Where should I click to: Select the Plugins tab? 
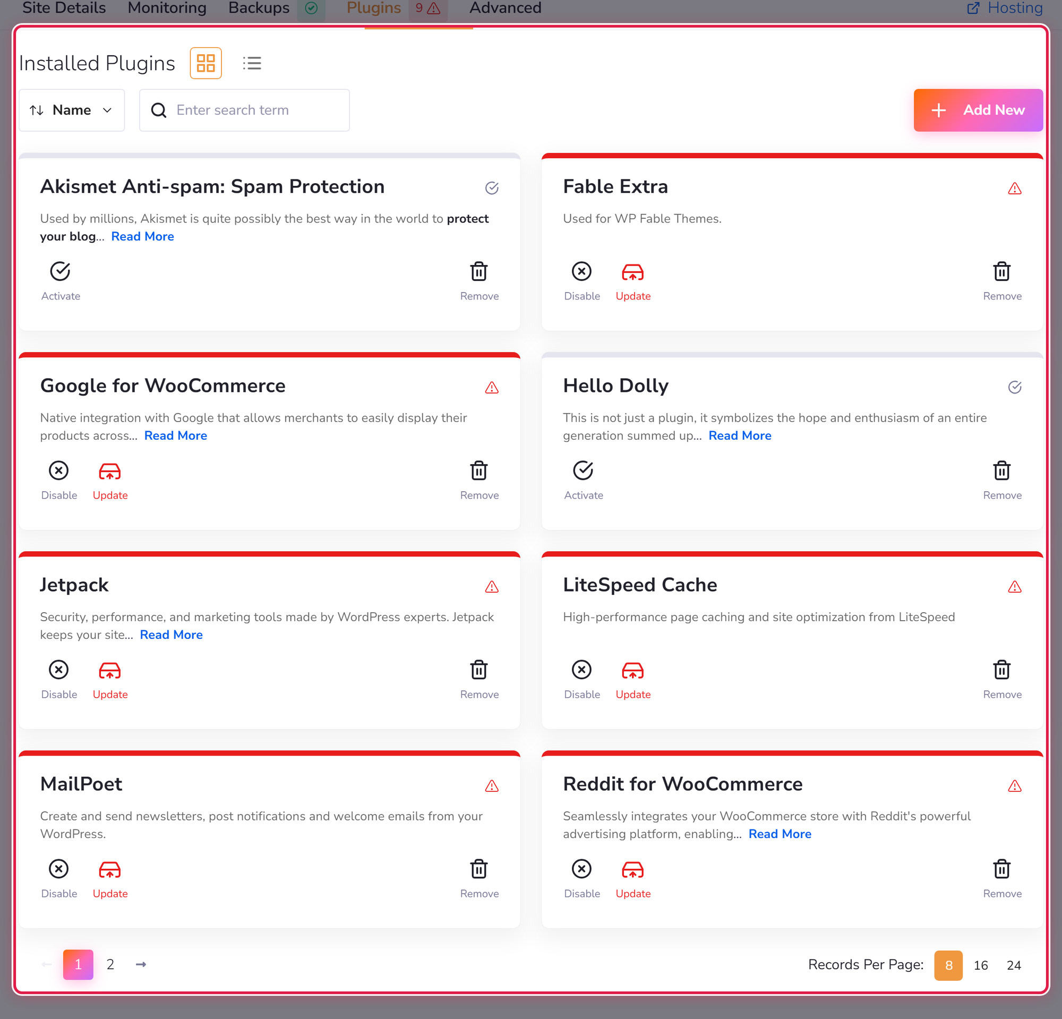[x=374, y=7]
